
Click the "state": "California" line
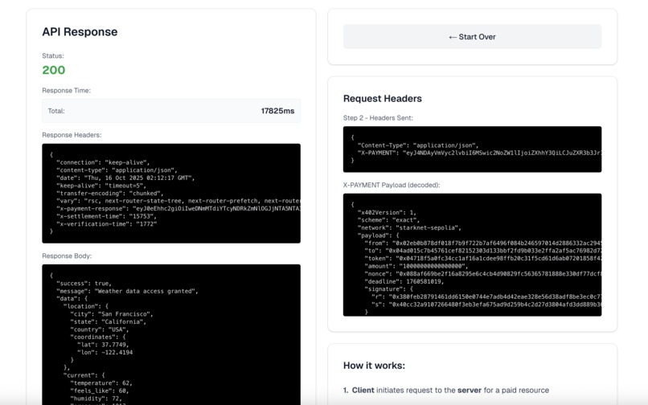tap(109, 321)
